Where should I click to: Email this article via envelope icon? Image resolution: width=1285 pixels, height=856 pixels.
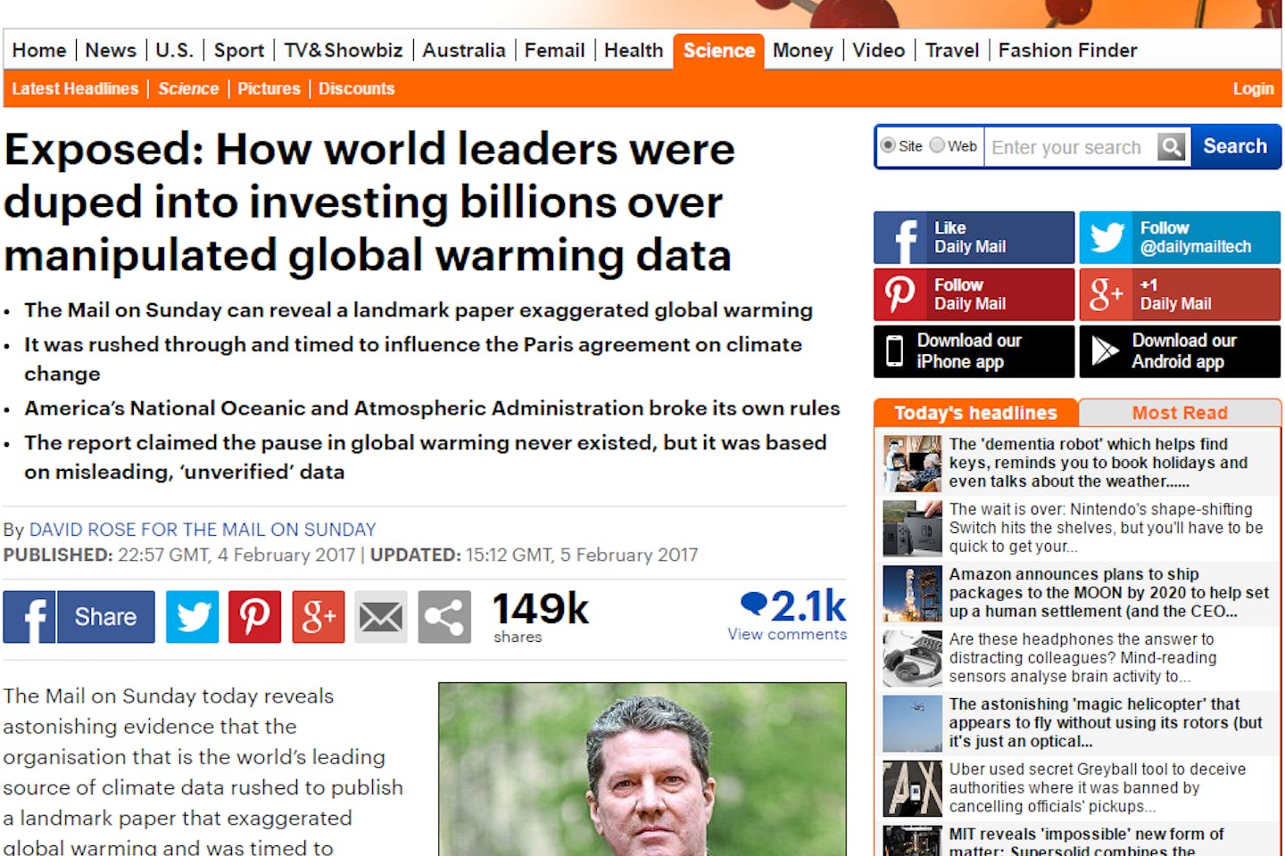click(x=381, y=616)
